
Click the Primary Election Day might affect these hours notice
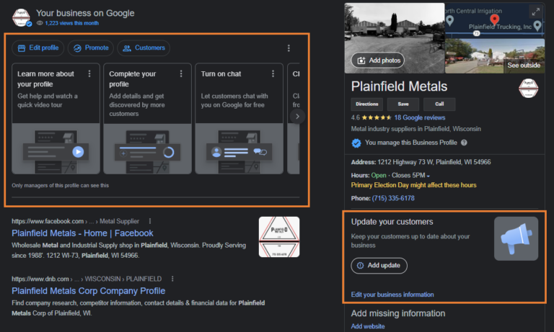pos(413,185)
